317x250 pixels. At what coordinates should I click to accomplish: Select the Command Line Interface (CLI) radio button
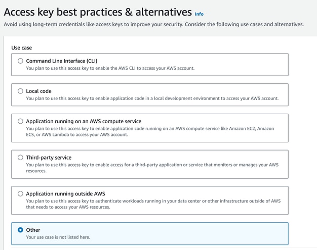click(x=20, y=61)
